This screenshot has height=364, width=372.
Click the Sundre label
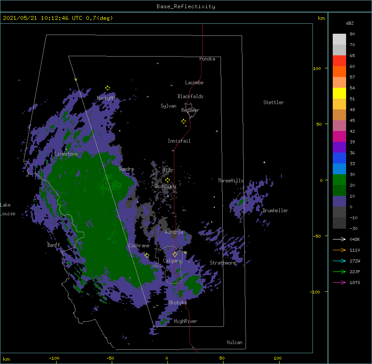126,169
